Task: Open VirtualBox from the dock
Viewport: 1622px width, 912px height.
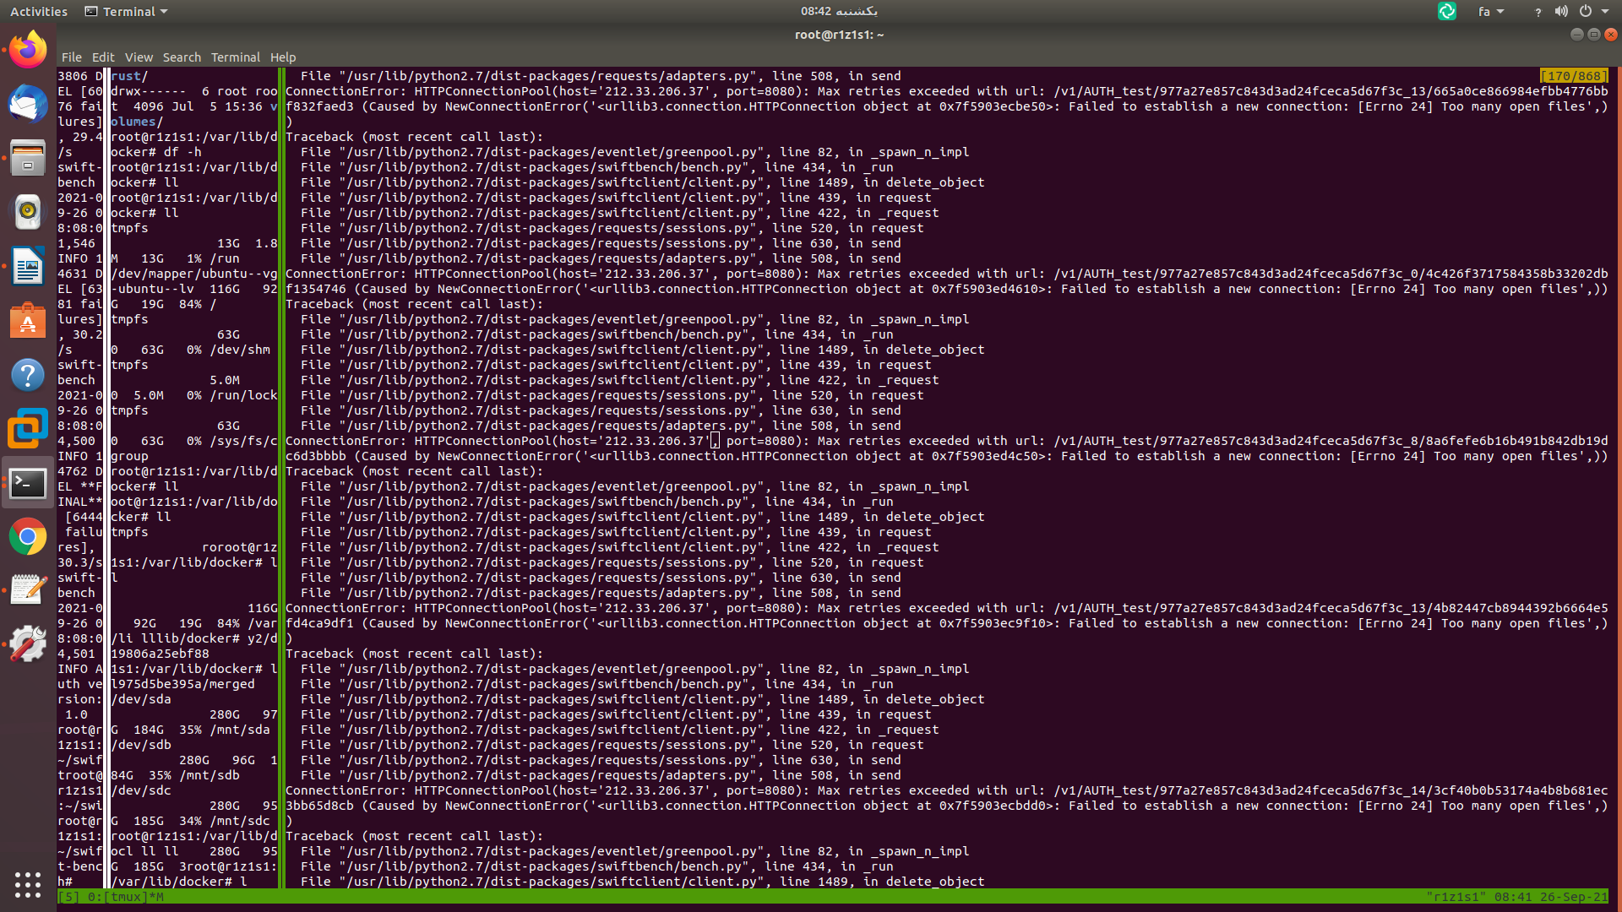Action: 28,430
